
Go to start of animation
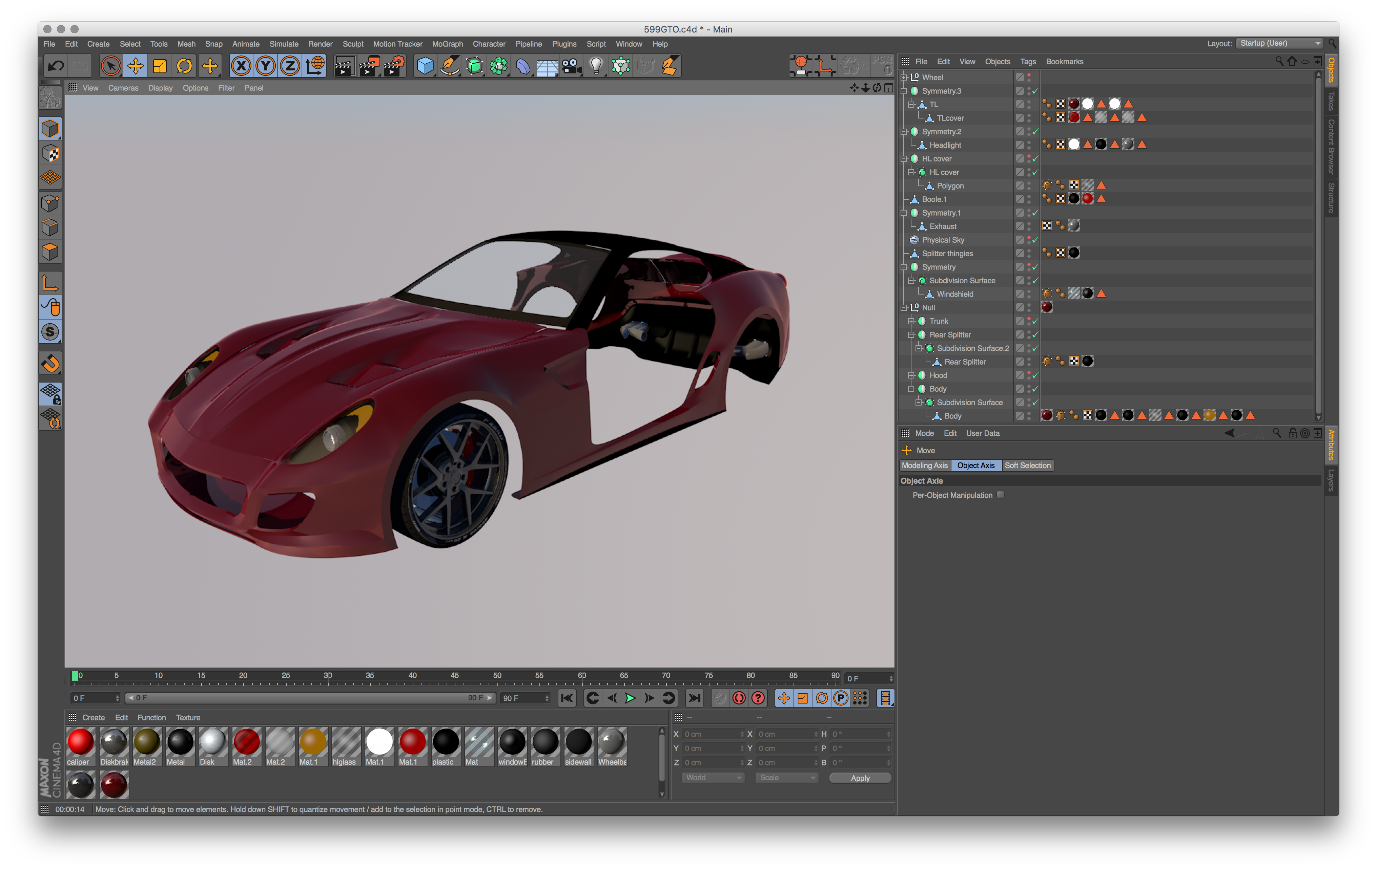click(x=567, y=698)
